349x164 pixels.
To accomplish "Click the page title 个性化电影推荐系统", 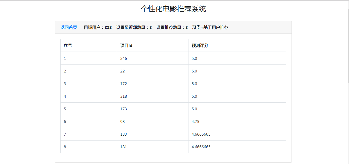I will (x=174, y=8).
